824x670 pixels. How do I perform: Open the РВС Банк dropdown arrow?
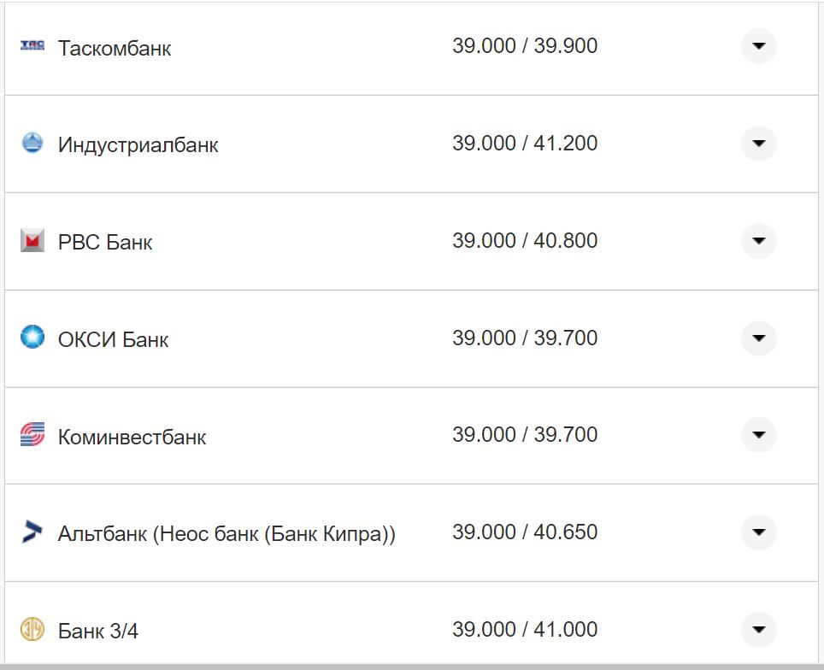[758, 241]
